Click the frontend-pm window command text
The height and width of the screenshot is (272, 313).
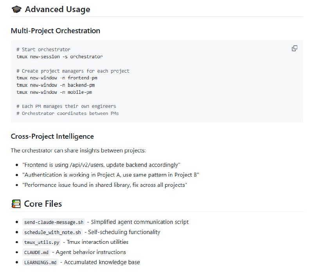(x=56, y=78)
